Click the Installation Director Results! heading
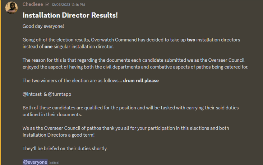Viewport: 263px width, 165px height. pos(70,15)
